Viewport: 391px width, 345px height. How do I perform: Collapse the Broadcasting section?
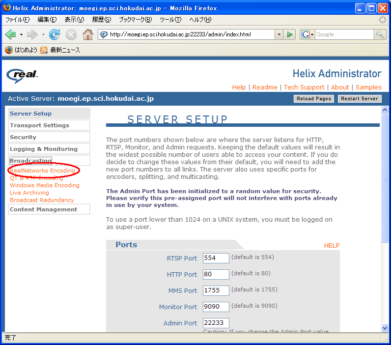(49, 161)
